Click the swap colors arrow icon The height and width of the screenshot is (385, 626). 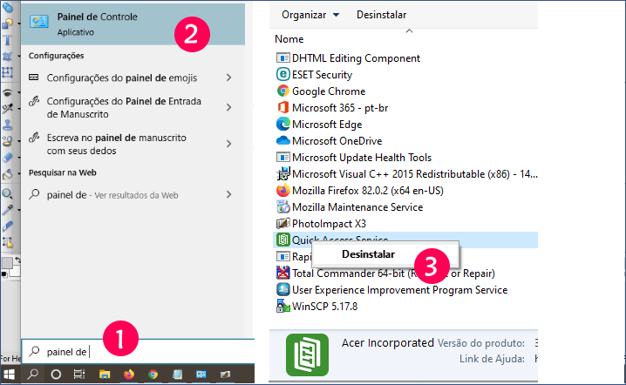17,260
